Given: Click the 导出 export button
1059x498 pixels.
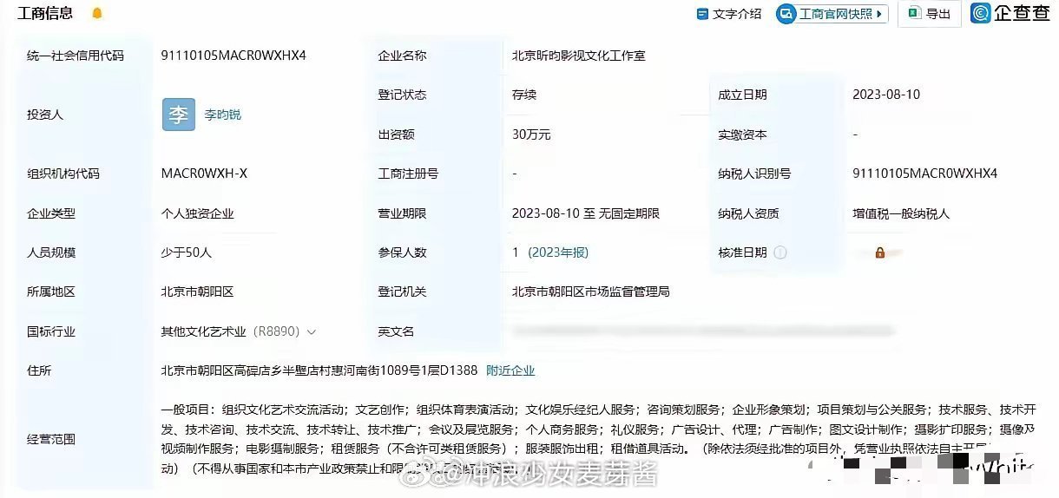Looking at the screenshot, I should (930, 14).
